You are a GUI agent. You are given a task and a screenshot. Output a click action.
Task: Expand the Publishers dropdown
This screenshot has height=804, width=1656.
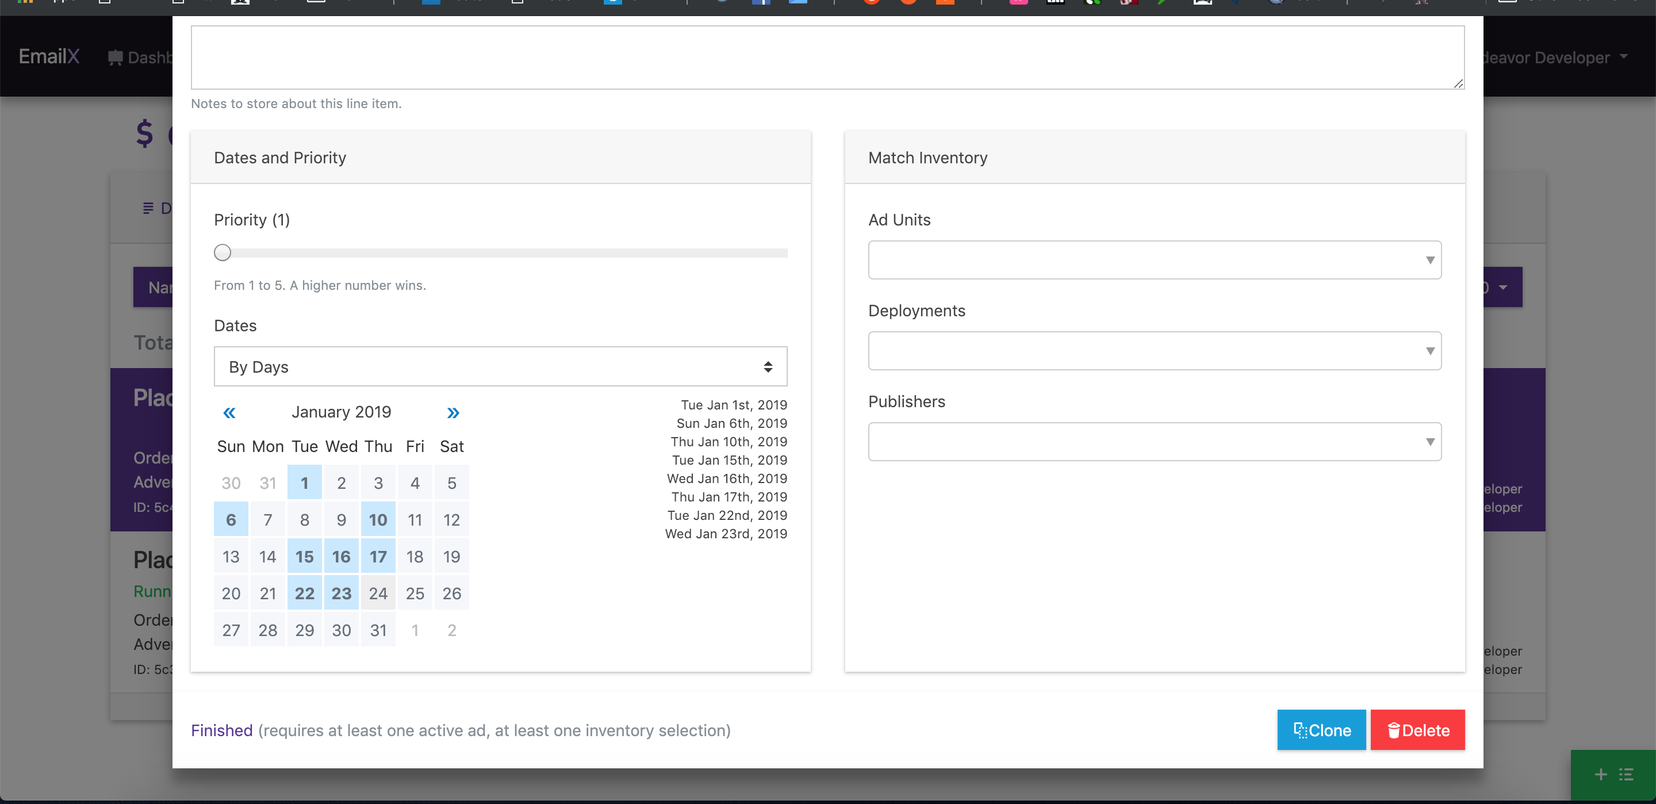[x=1154, y=442]
